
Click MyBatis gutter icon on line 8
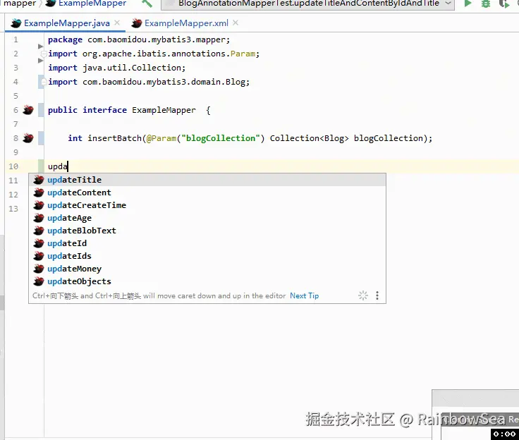pos(28,138)
